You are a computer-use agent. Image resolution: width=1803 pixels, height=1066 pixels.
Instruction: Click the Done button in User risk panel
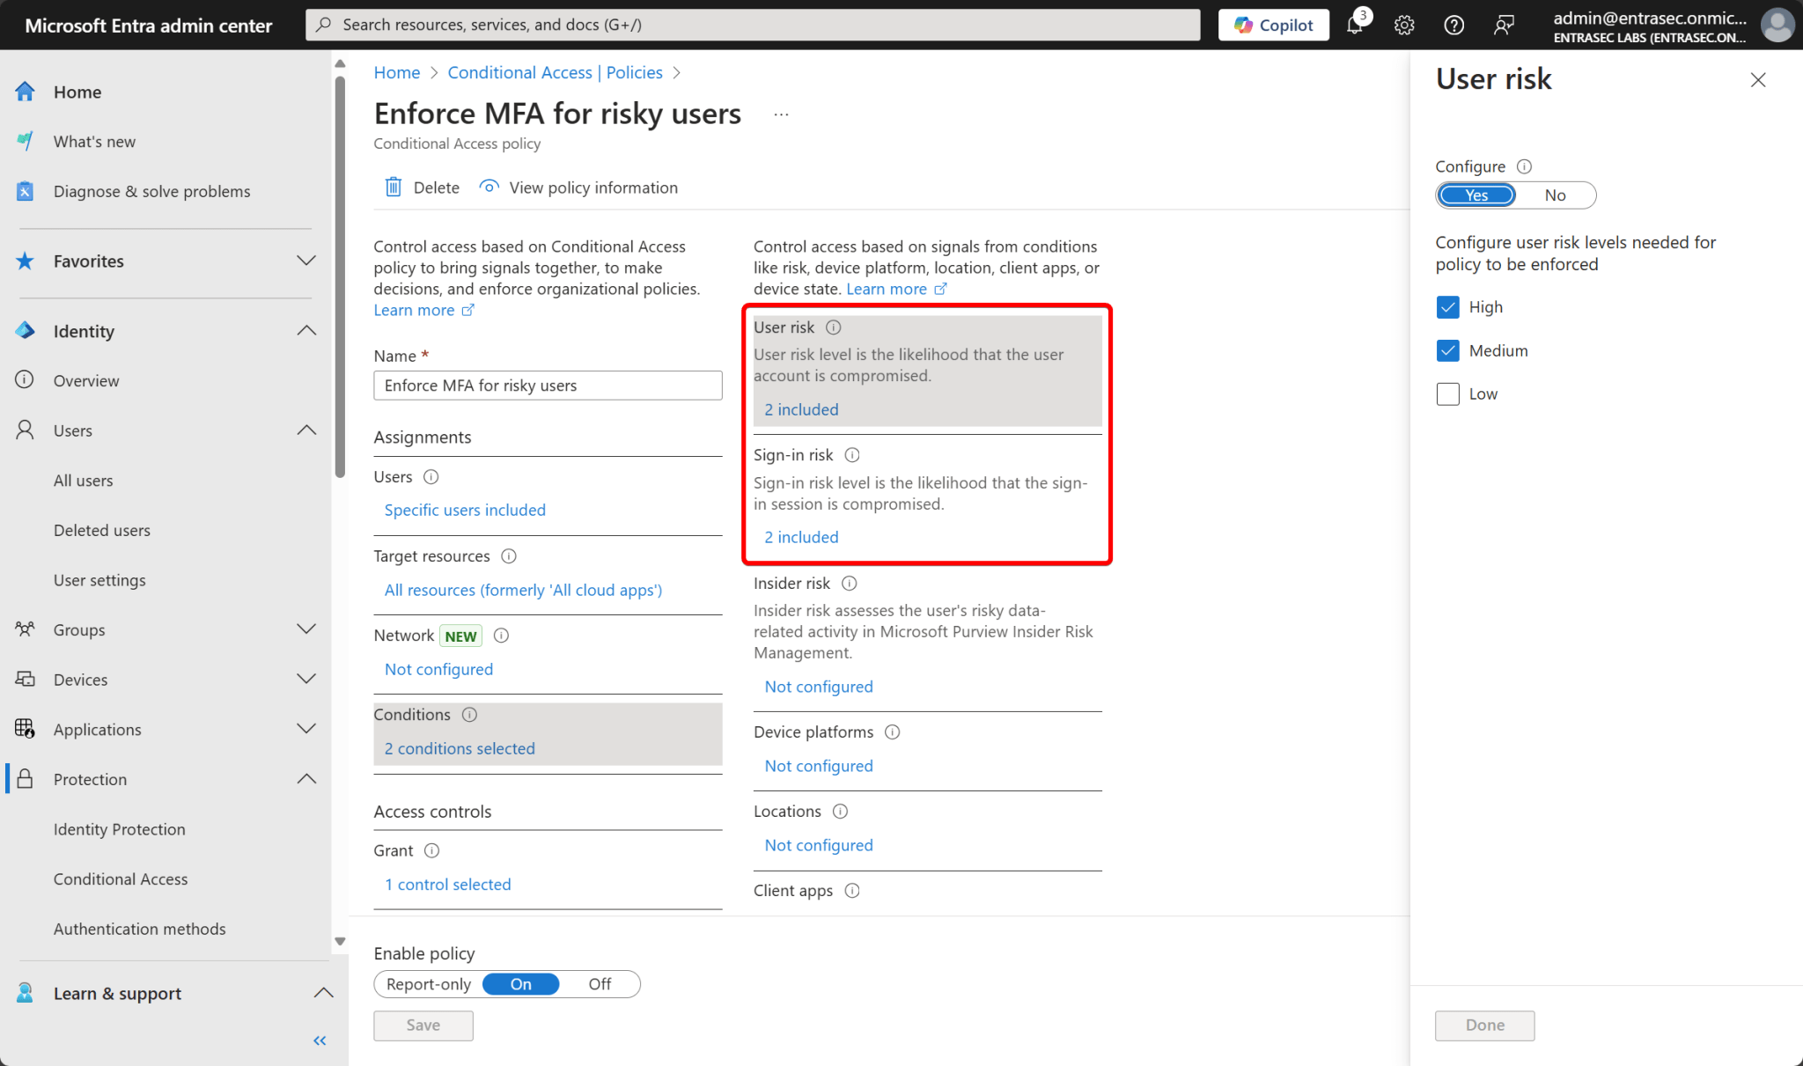click(1484, 1026)
